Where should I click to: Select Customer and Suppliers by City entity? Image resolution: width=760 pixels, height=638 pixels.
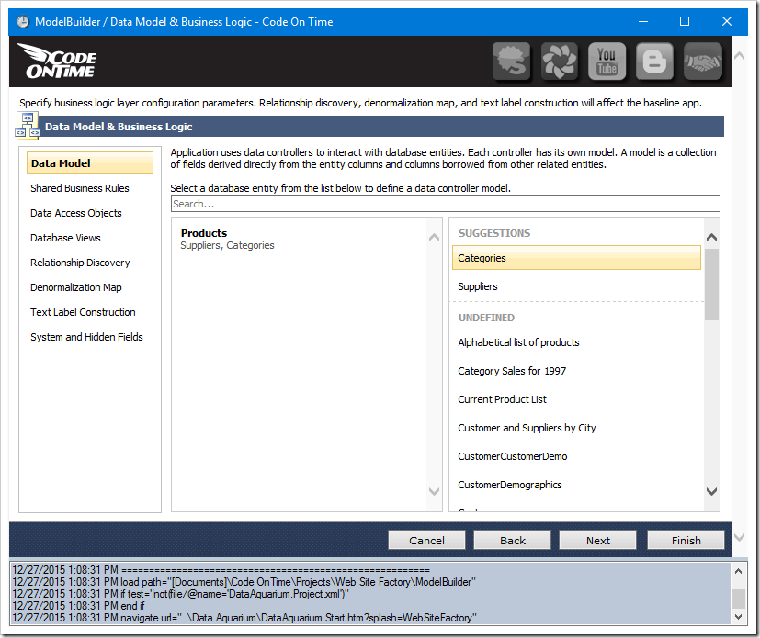coord(527,429)
